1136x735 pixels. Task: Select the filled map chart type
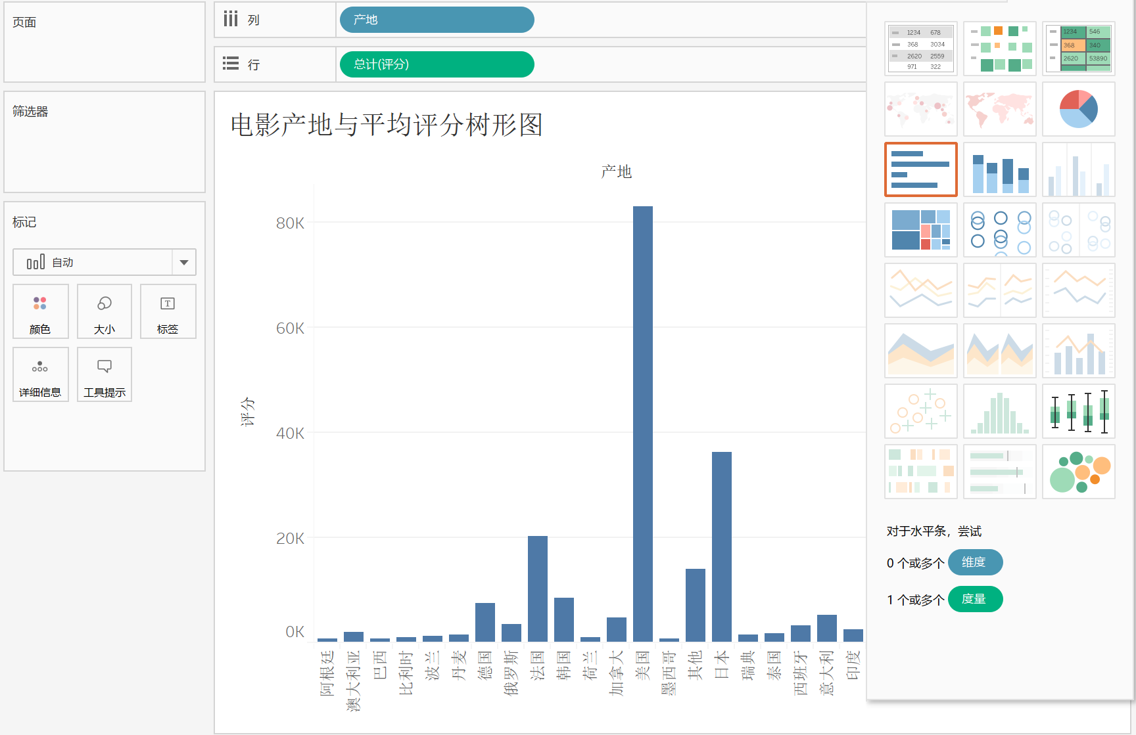(x=999, y=109)
